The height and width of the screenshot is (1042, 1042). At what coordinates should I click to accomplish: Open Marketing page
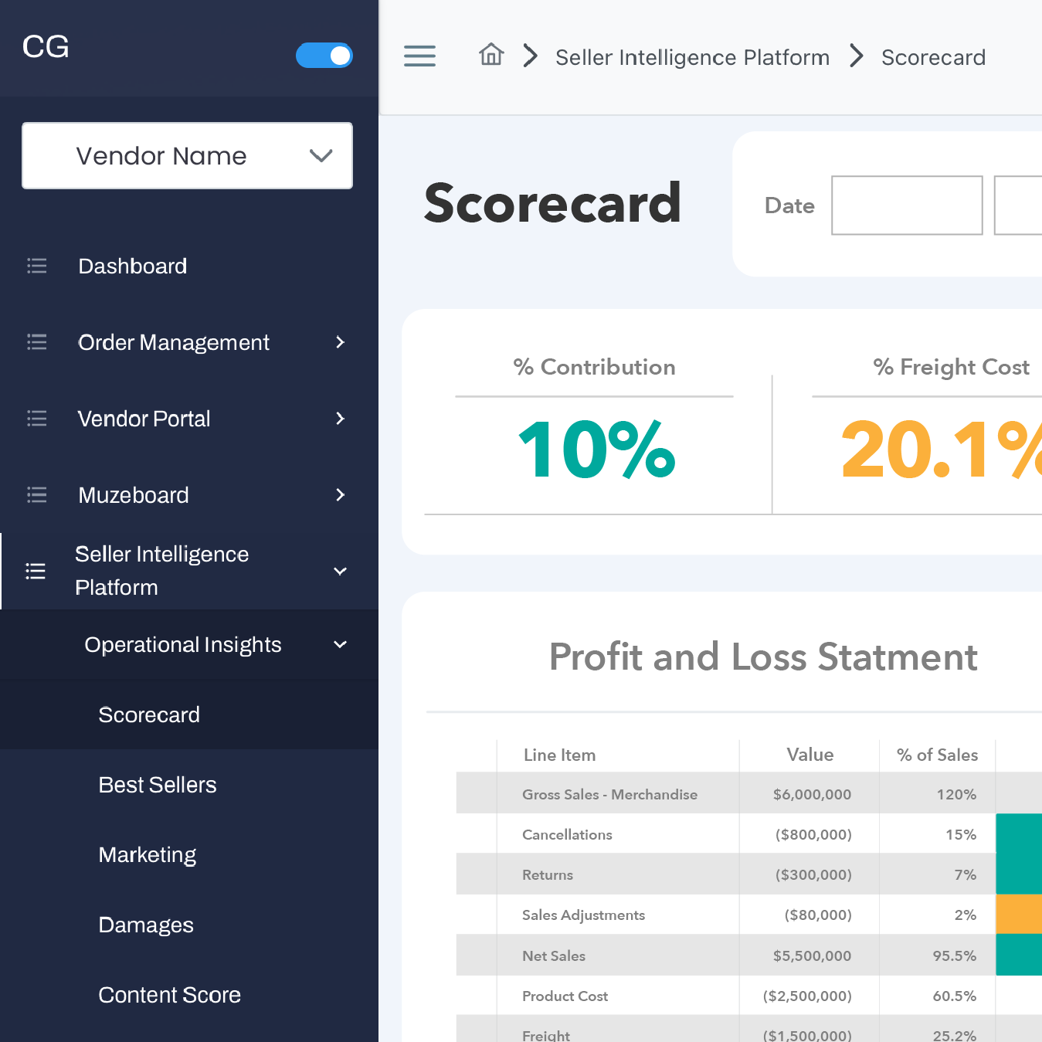[148, 855]
